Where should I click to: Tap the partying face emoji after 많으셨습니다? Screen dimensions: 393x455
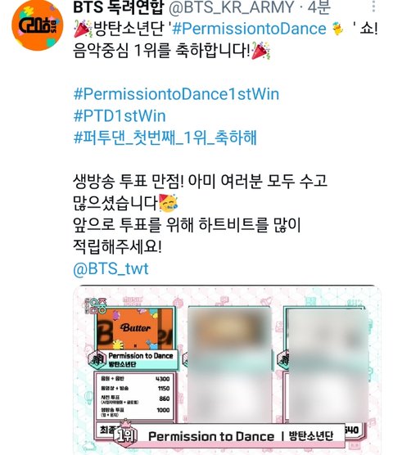tap(169, 203)
